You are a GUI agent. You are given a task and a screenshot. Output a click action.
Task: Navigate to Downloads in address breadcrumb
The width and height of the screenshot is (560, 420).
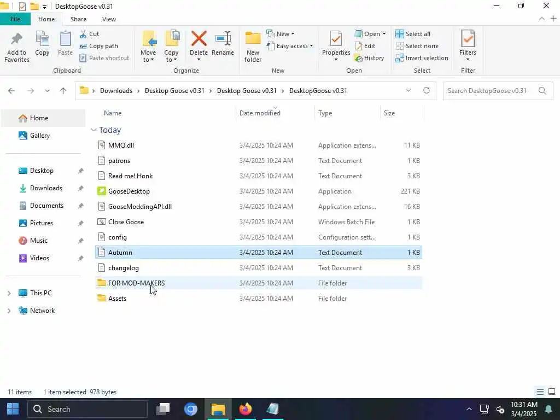[116, 91]
